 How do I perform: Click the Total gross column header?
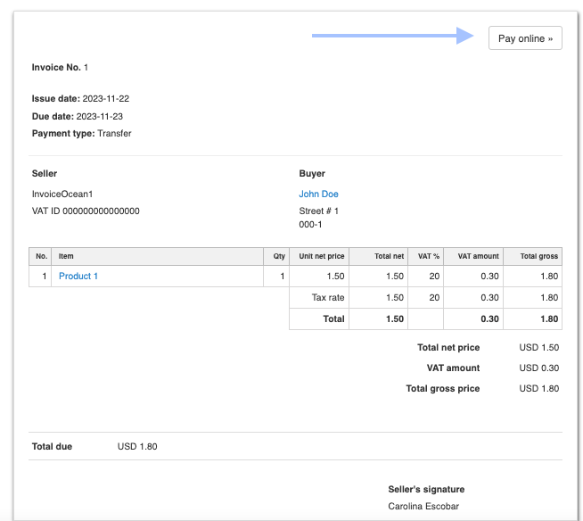[538, 257]
